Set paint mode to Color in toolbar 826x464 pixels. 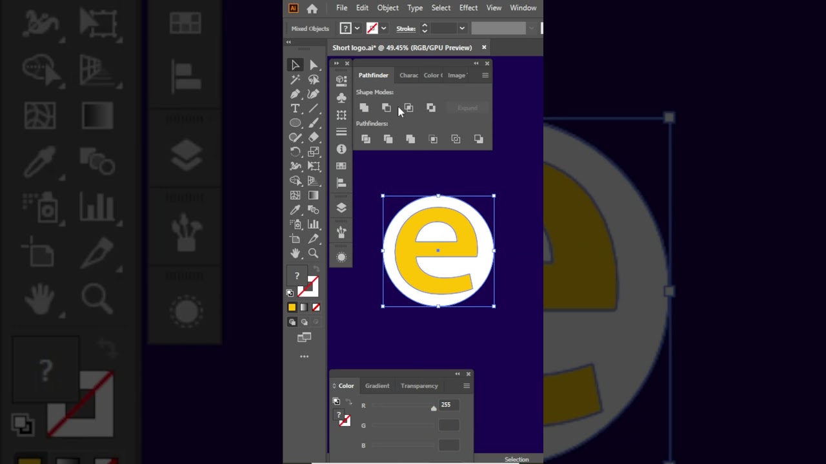tap(292, 307)
